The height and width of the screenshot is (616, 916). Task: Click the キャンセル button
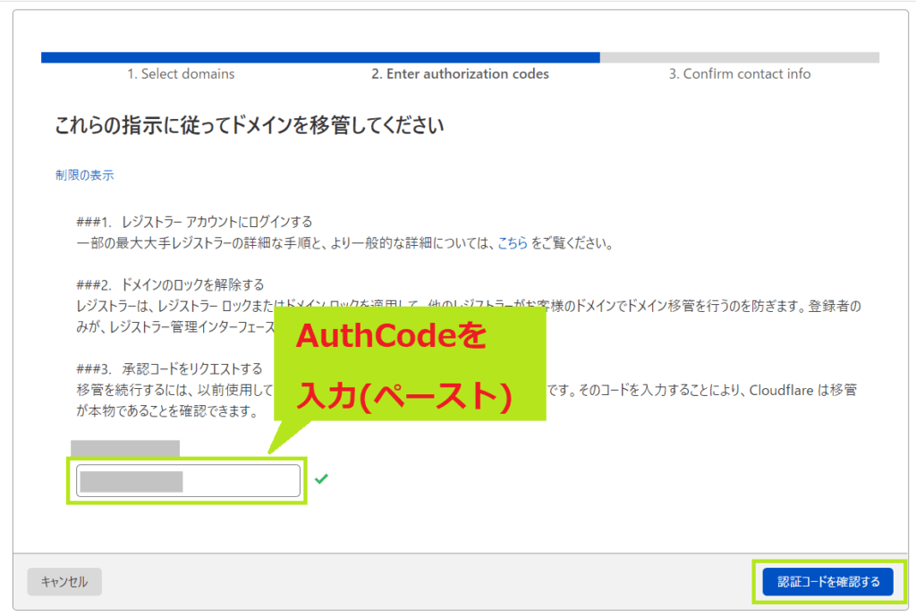pyautogui.click(x=64, y=581)
